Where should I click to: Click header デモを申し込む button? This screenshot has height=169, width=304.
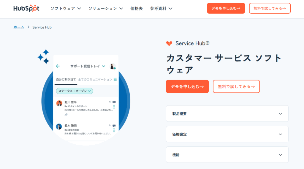tap(226, 8)
